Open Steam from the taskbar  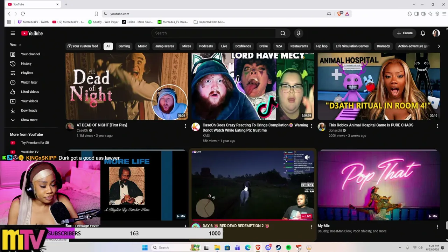click(278, 247)
